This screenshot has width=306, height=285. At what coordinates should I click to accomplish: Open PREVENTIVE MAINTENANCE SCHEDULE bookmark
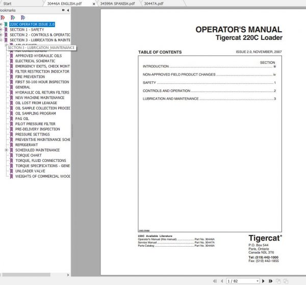pyautogui.click(x=43, y=140)
